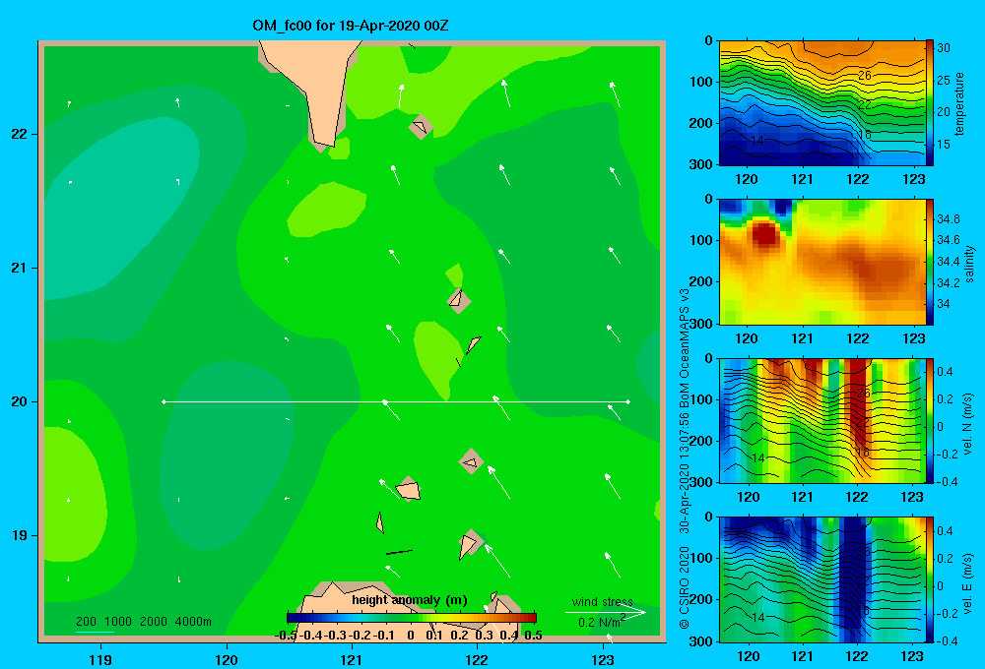Click the vertical temperature axis label

[959, 103]
